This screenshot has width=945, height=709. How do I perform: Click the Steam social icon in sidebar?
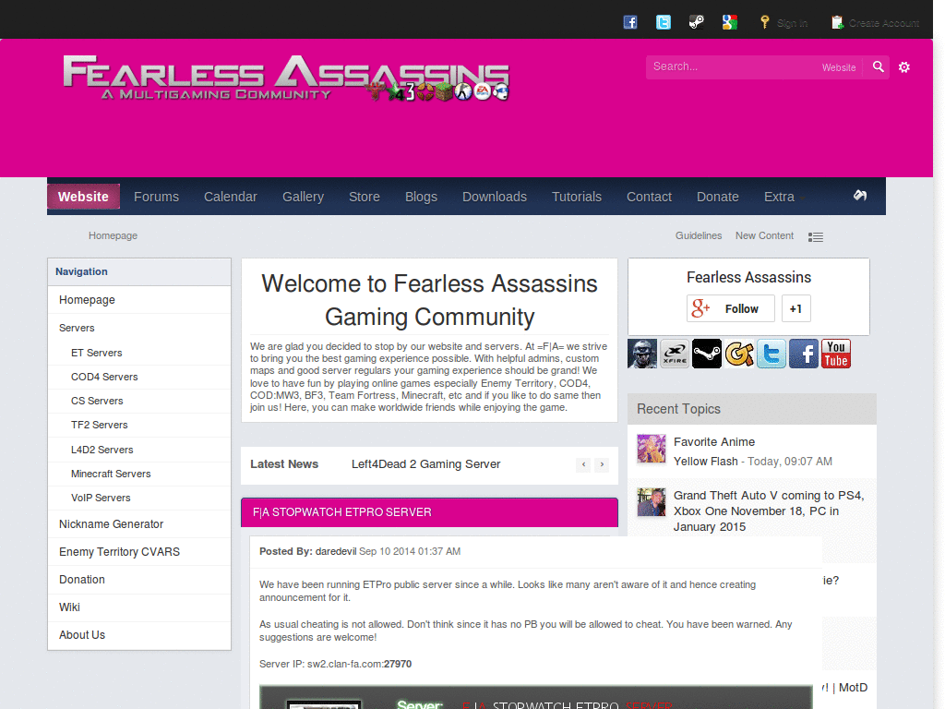pyautogui.click(x=706, y=354)
